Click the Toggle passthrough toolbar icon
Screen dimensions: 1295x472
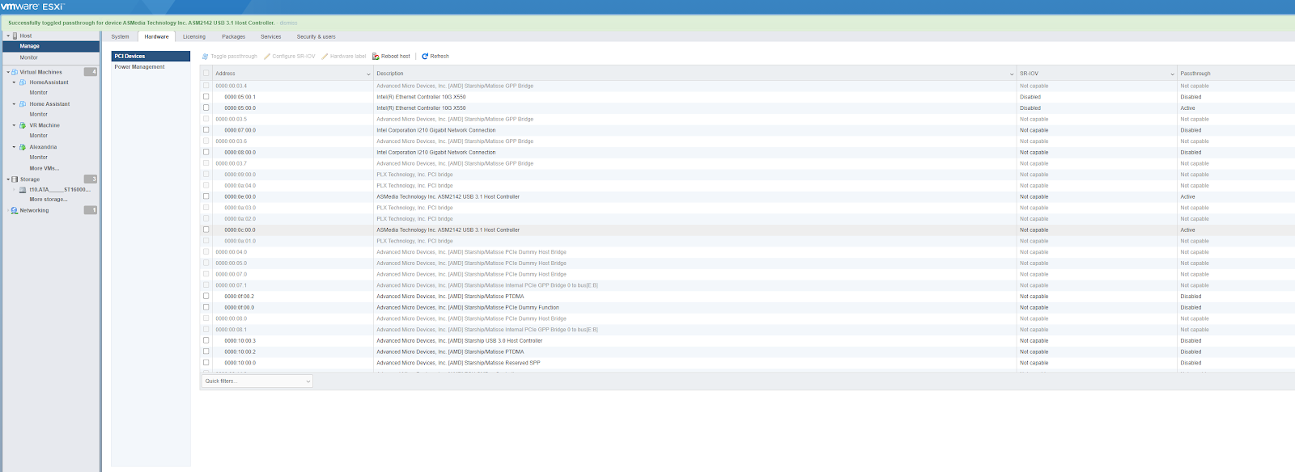pyautogui.click(x=205, y=57)
